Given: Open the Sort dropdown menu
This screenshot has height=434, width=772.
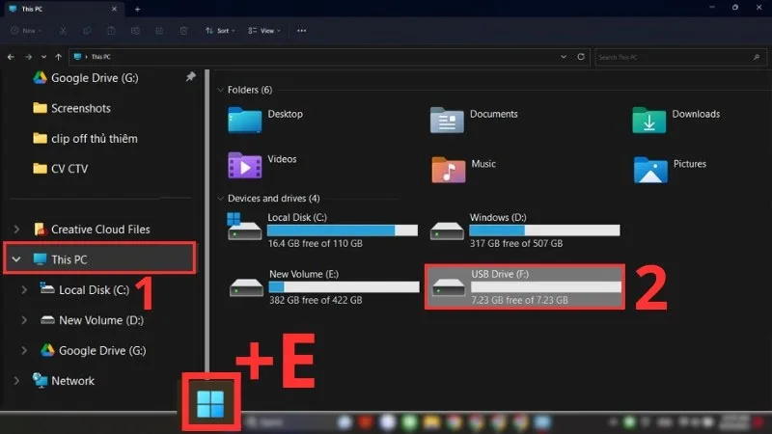Looking at the screenshot, I should coord(220,31).
